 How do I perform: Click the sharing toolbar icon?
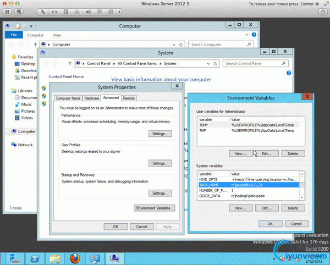click(x=111, y=12)
